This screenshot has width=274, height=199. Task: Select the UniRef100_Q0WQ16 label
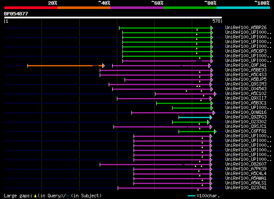[246, 113]
